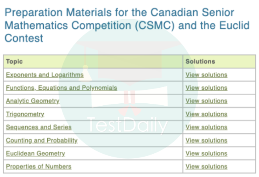259x177 pixels.
Task: Open Functions, Equations and Polynomials topic
Action: tap(61, 88)
